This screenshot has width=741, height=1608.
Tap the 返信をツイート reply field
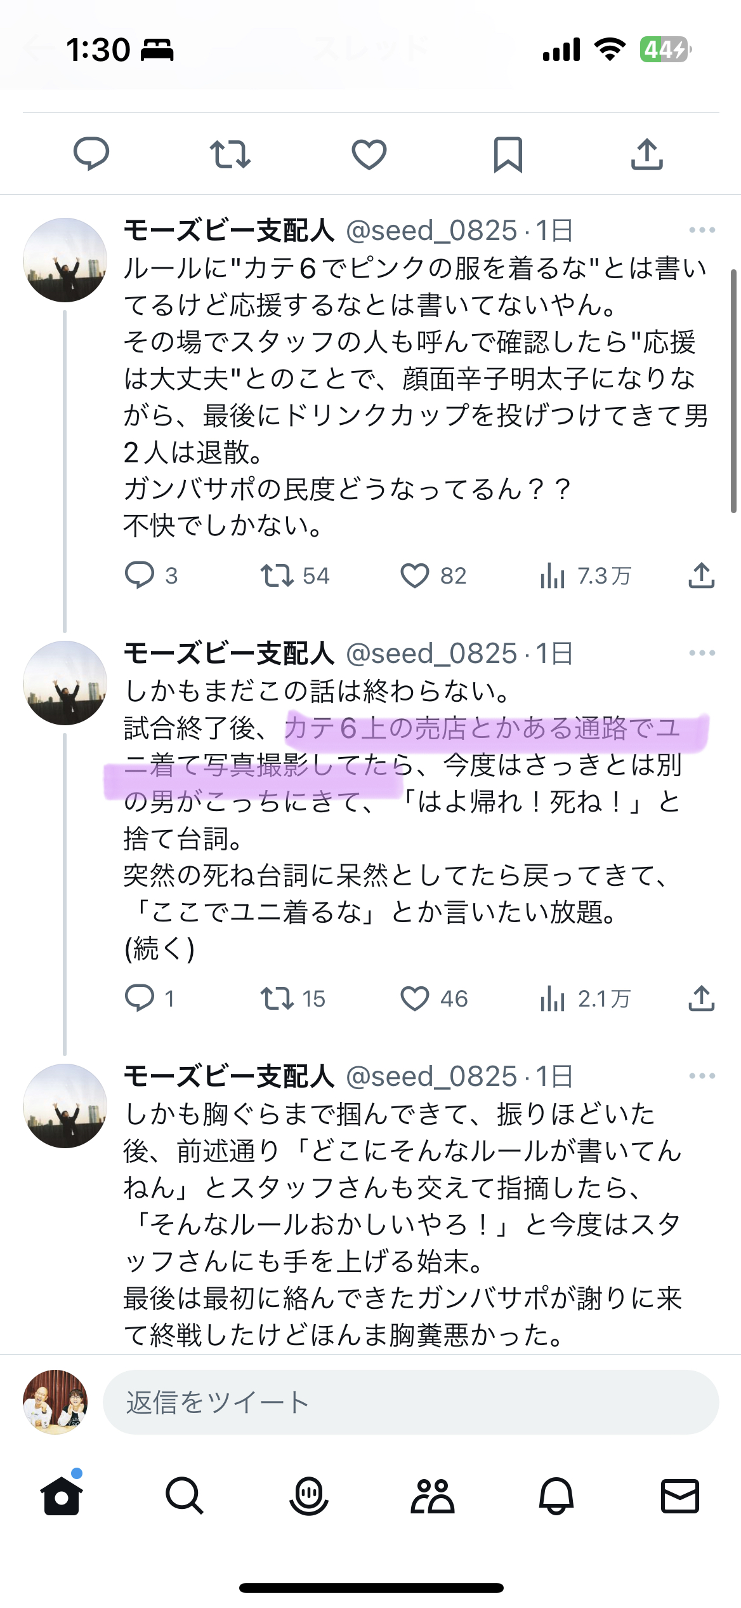click(x=410, y=1402)
